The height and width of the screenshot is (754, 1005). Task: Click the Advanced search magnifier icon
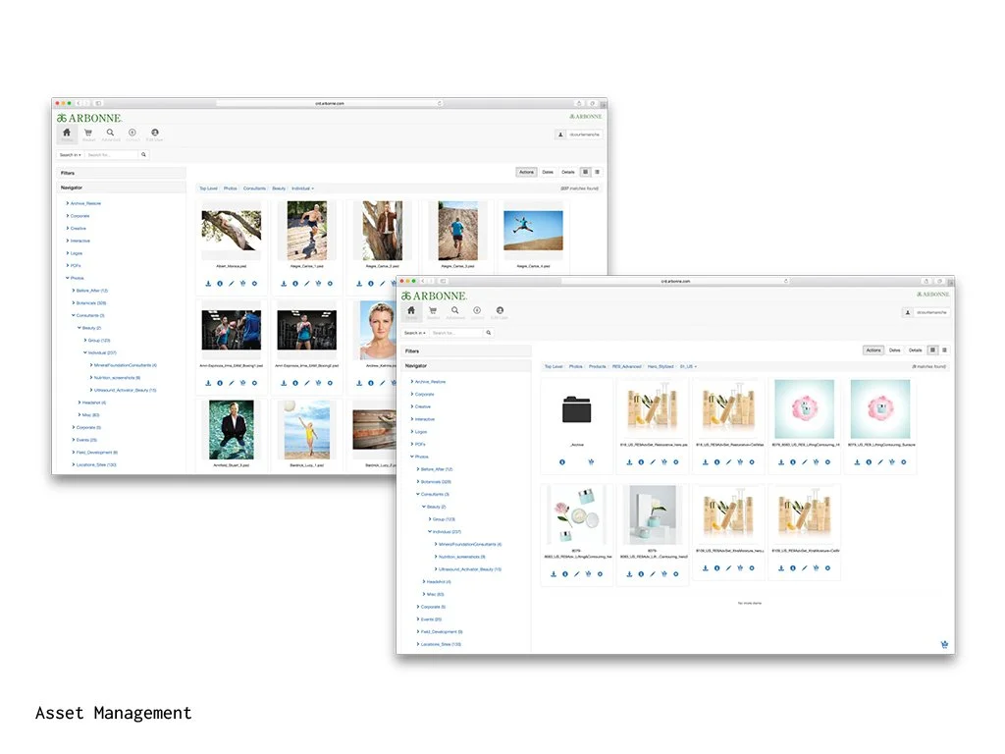[x=455, y=310]
